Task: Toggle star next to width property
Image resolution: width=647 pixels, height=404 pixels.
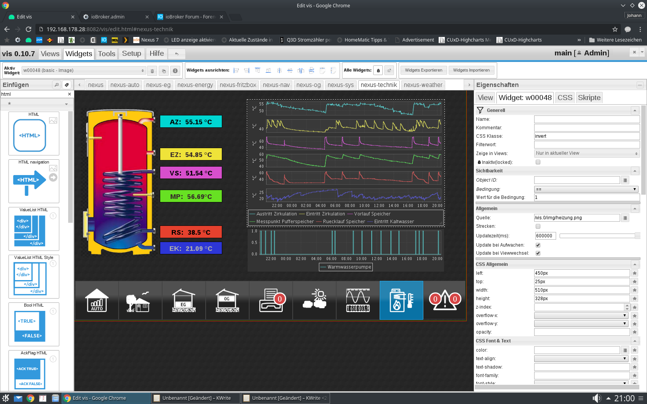Action: pos(635,290)
